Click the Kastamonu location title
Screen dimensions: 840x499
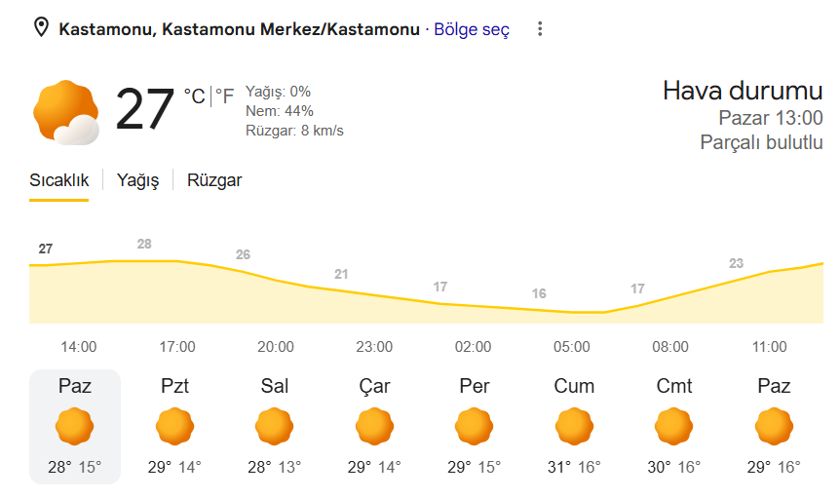pos(239,29)
